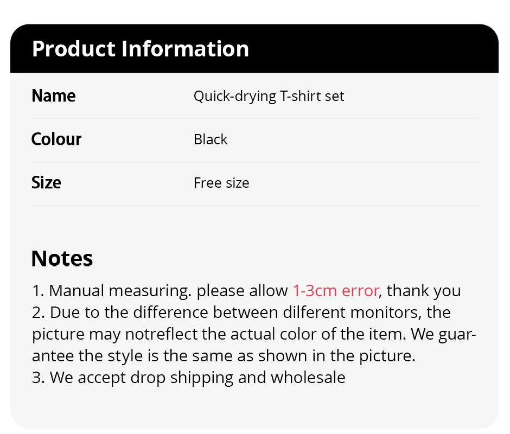Select the Black colour value
Screen dimensions: 510x434
click(211, 139)
